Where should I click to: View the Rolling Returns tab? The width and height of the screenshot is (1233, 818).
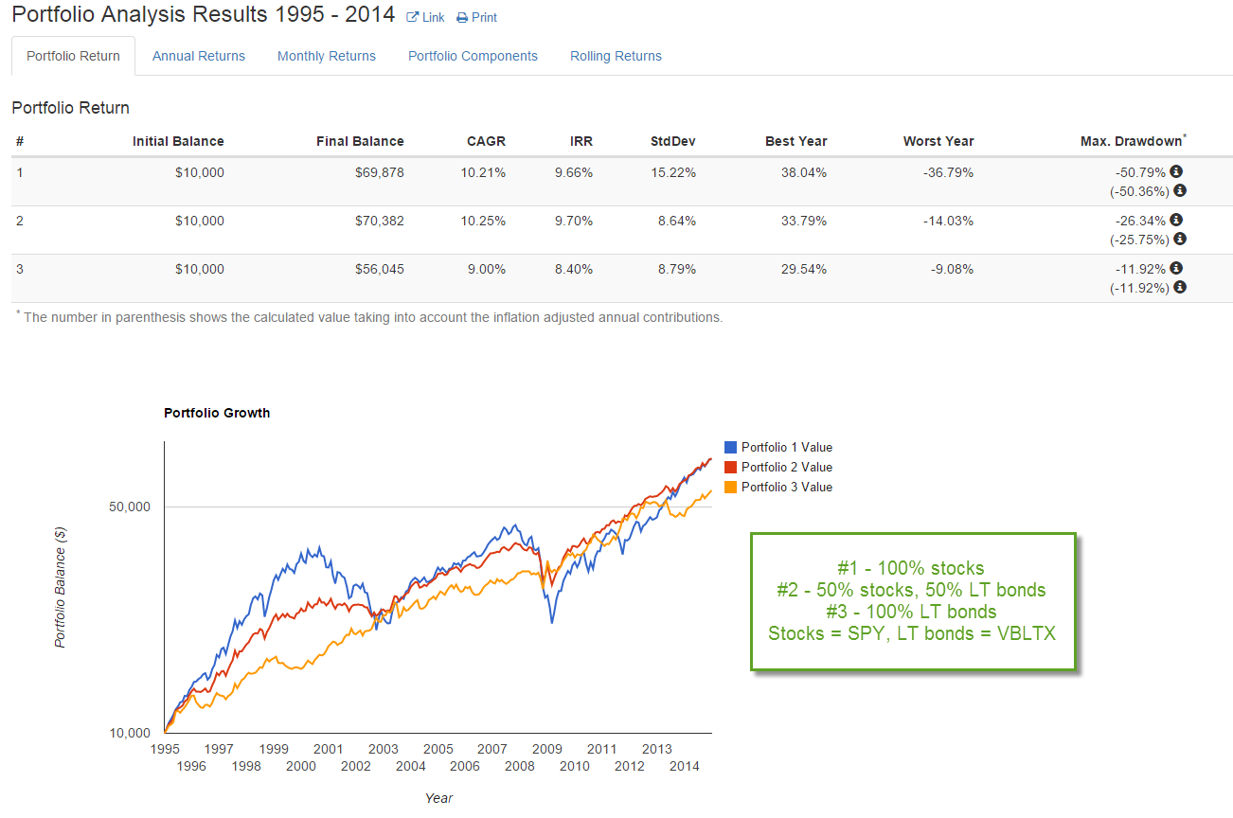tap(616, 56)
